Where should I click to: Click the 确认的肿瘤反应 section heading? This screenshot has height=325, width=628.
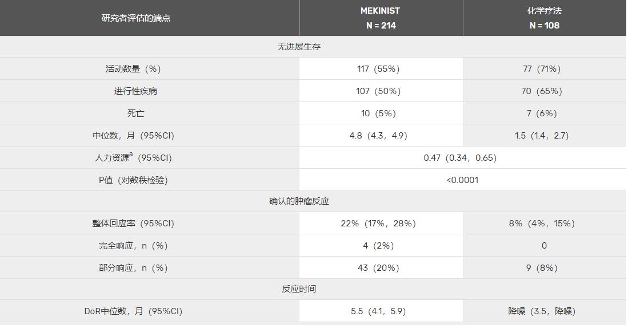[299, 201]
